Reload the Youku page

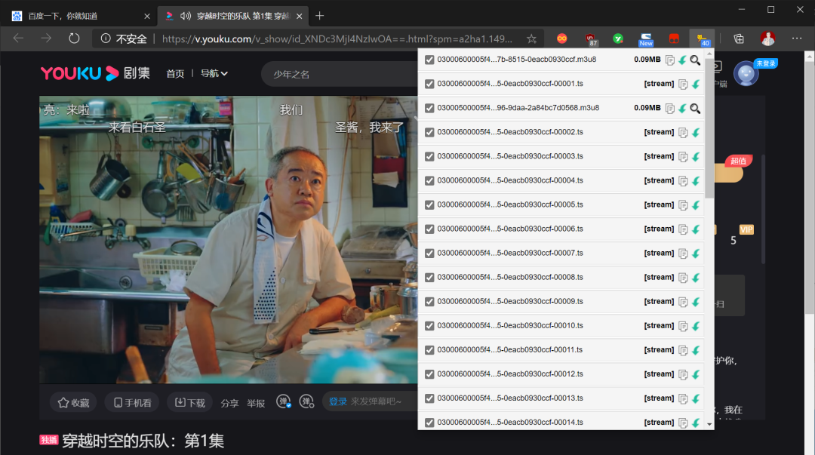pos(74,38)
